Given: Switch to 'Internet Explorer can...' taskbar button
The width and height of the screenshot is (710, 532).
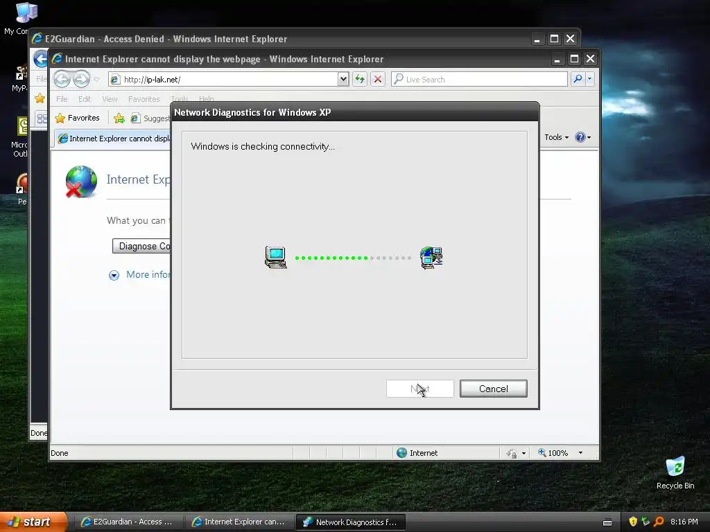Looking at the screenshot, I should 239,522.
